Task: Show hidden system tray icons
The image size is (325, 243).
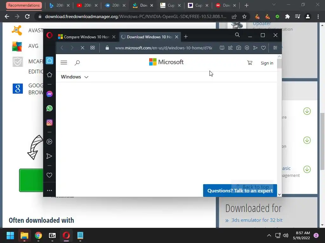Action: [x=269, y=235]
